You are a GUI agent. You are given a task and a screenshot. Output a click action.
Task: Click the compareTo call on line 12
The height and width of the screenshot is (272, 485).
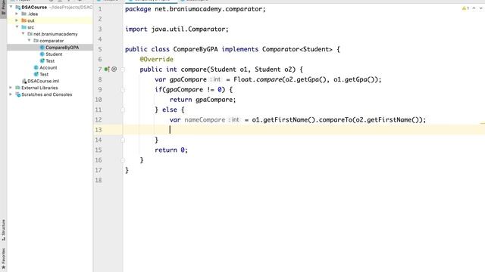pyautogui.click(x=335, y=119)
